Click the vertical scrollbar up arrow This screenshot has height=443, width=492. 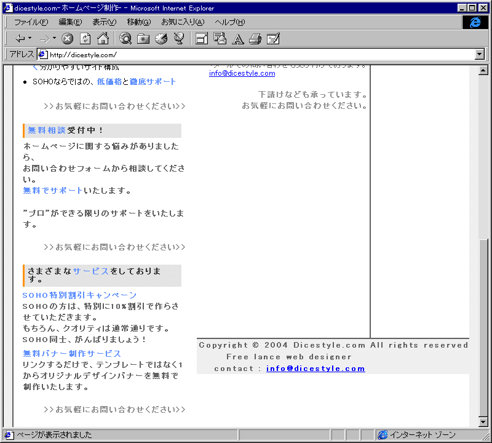(x=483, y=70)
